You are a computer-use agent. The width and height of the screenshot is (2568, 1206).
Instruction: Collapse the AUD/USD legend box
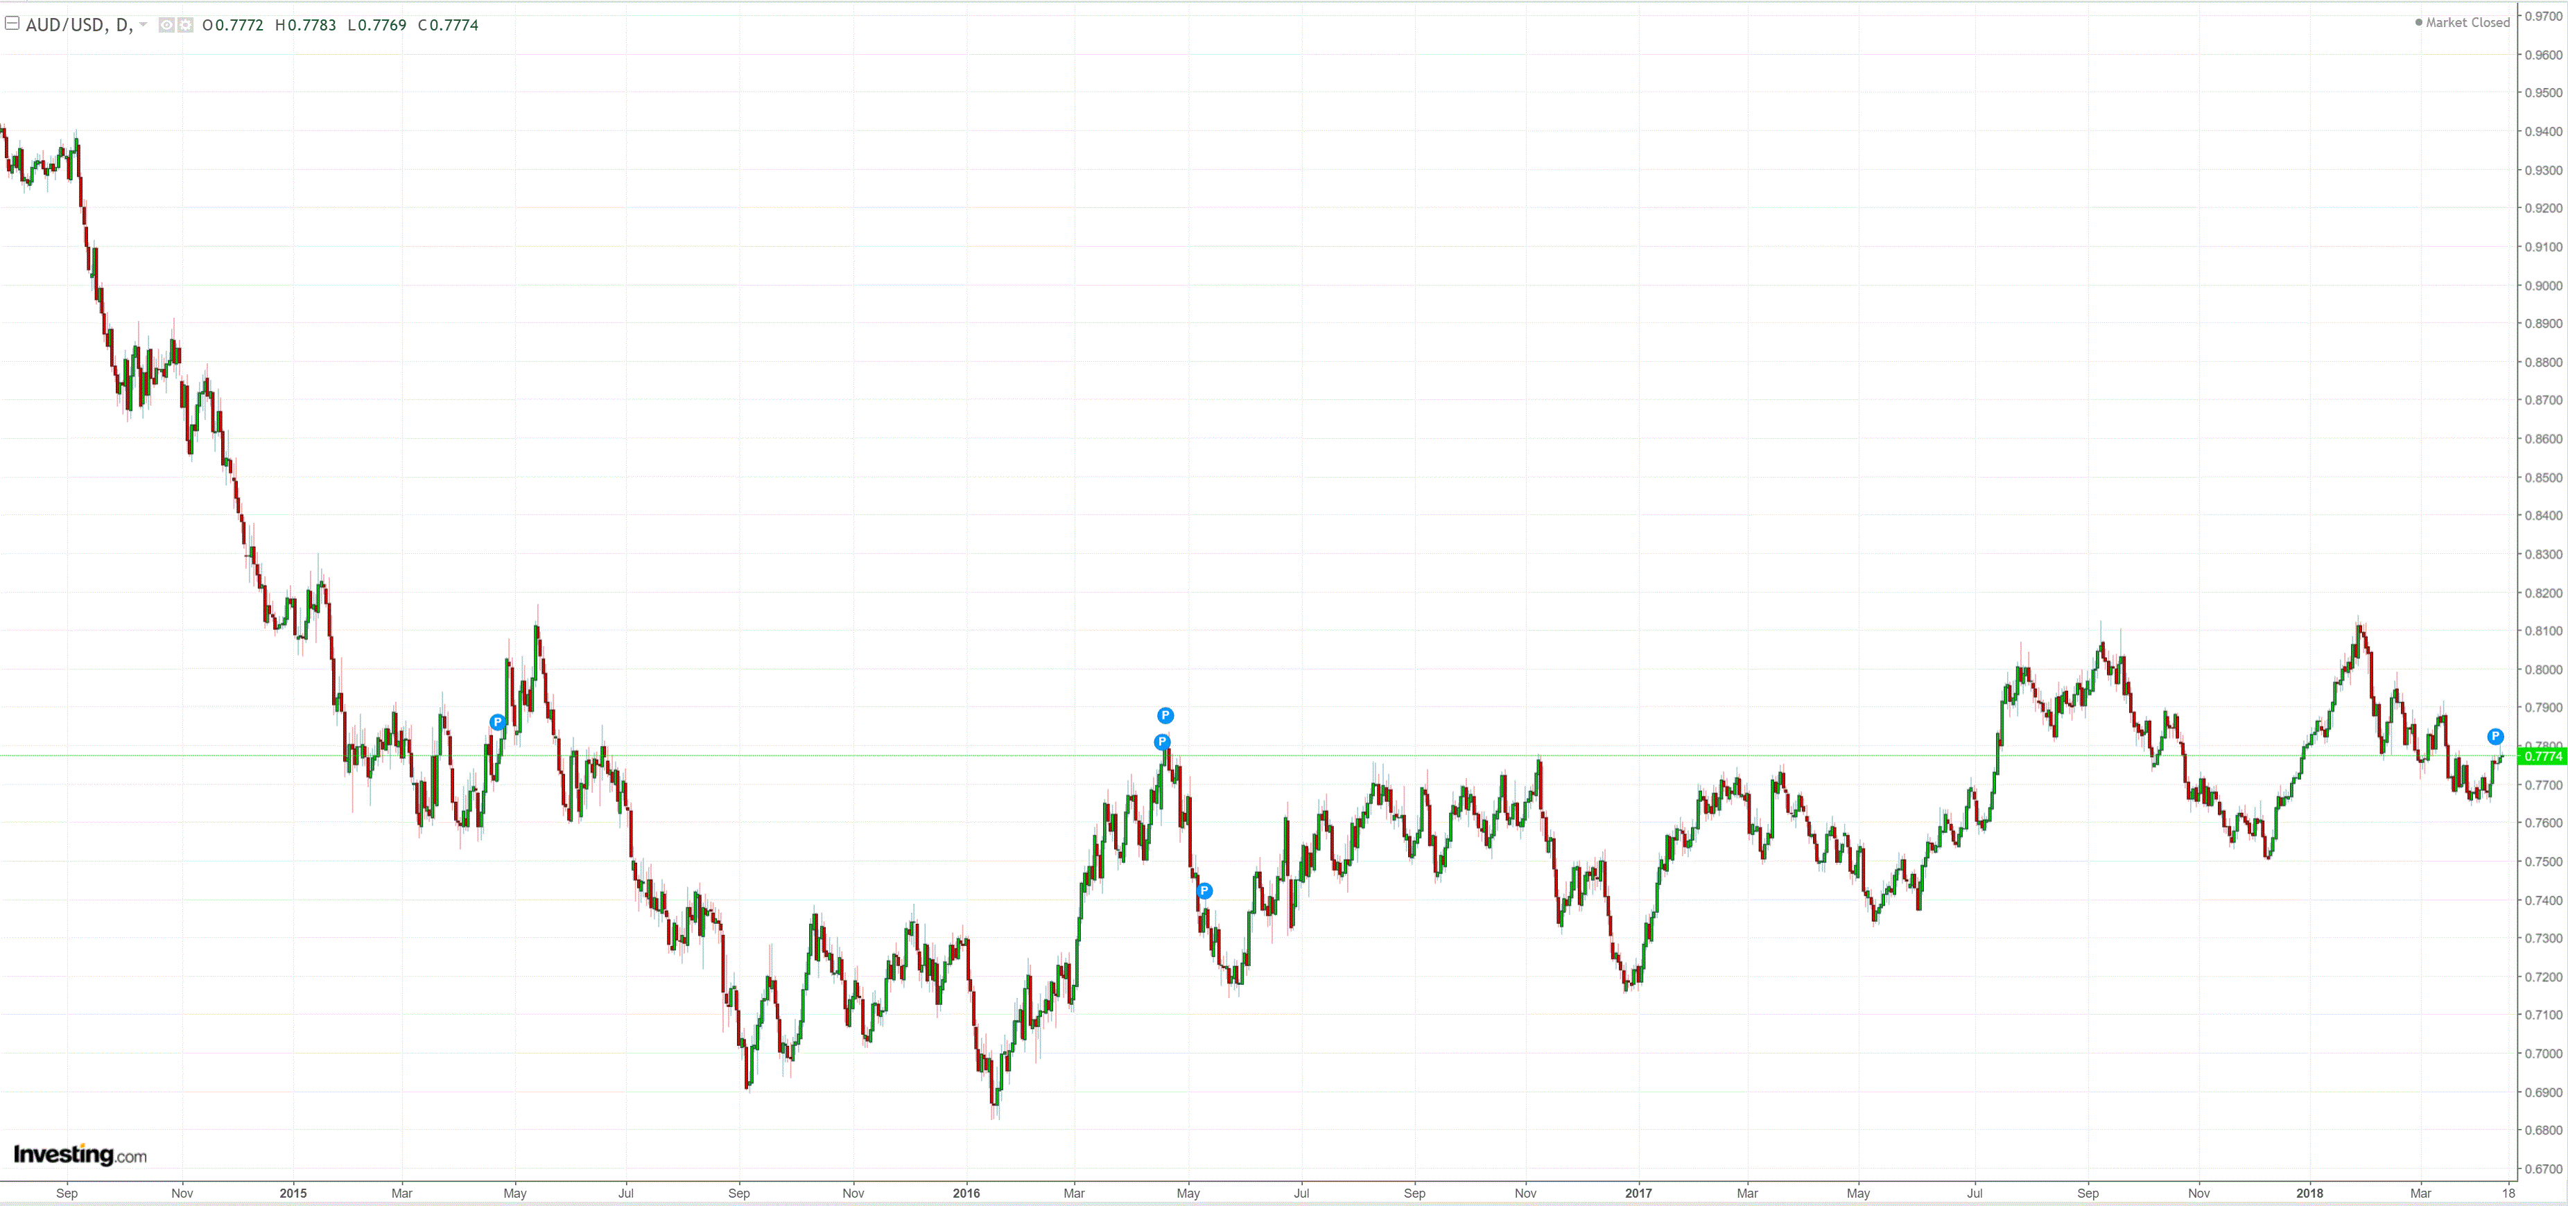[x=12, y=23]
